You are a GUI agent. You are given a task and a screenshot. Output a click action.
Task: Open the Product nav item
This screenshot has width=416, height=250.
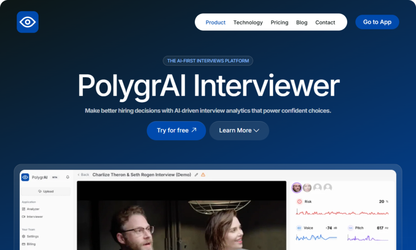[x=215, y=23]
